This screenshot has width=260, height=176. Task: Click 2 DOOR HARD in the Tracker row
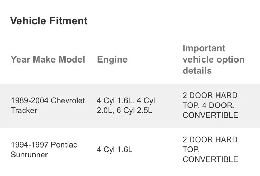pos(210,96)
